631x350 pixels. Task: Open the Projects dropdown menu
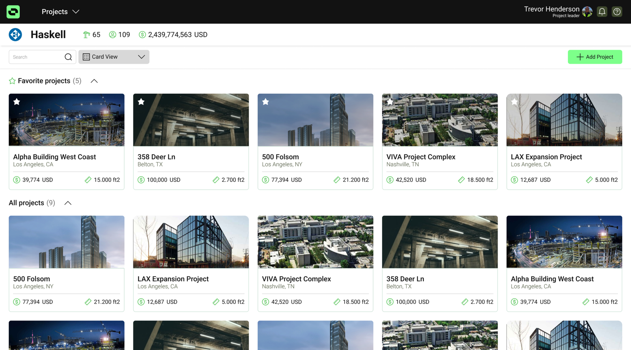pyautogui.click(x=60, y=12)
